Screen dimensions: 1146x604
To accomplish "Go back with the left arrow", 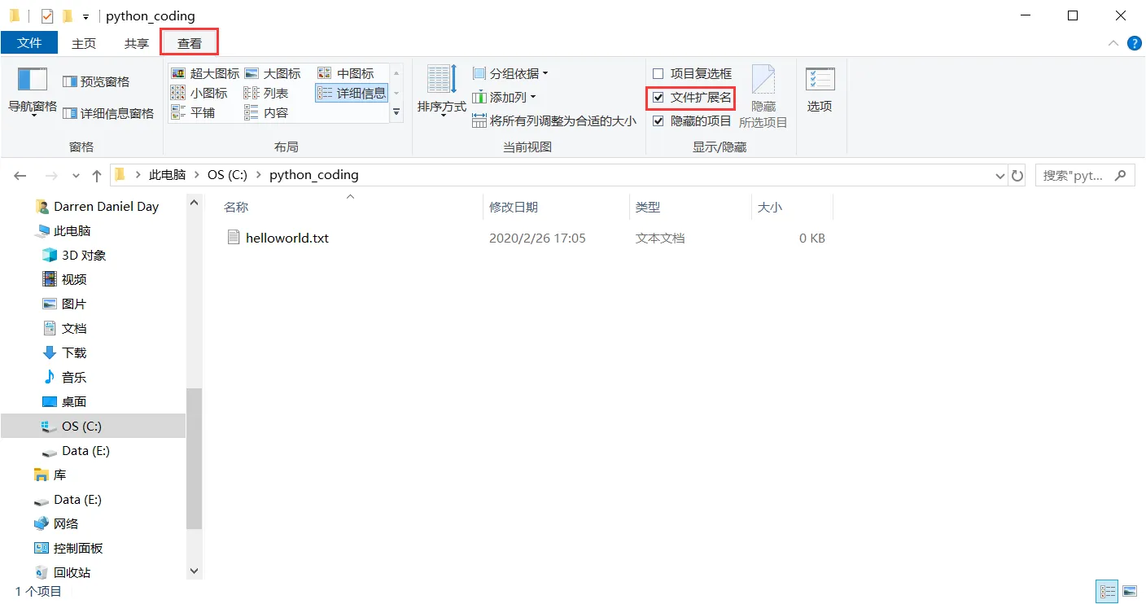I will coord(20,175).
